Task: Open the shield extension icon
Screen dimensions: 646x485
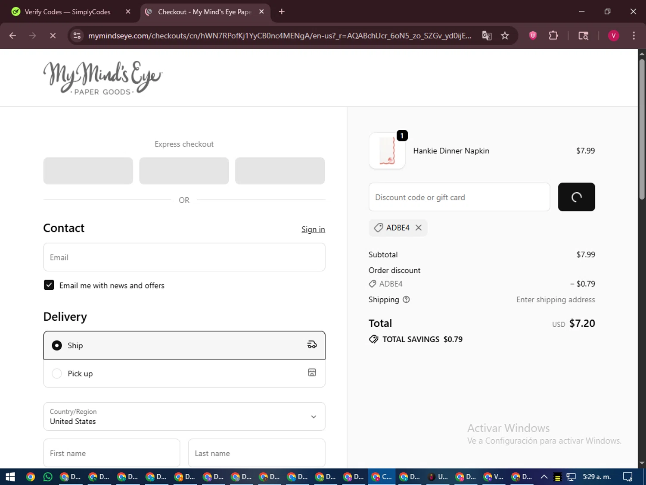Action: pos(533,36)
